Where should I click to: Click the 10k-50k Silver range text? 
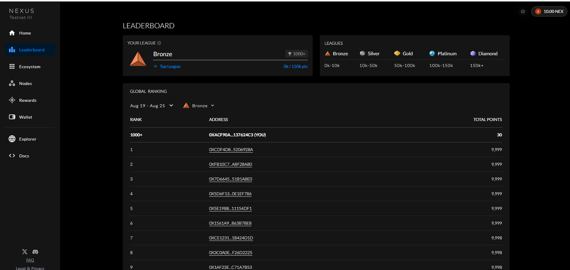[x=368, y=66]
